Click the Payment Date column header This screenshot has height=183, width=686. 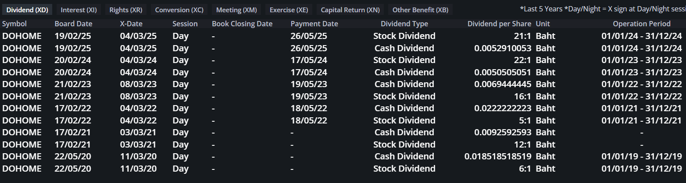[x=314, y=24]
